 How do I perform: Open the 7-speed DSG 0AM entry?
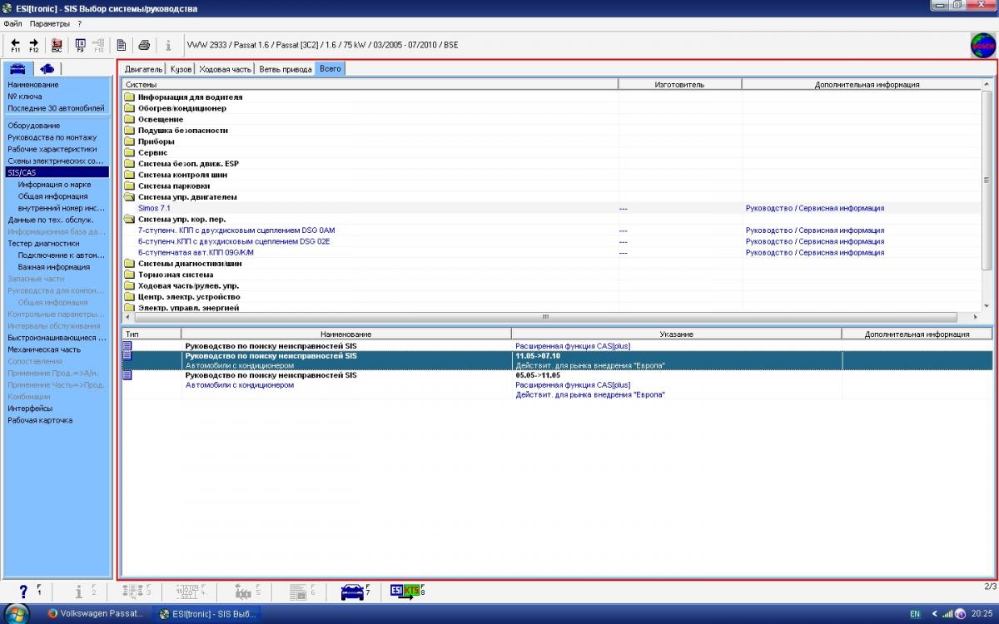236,230
